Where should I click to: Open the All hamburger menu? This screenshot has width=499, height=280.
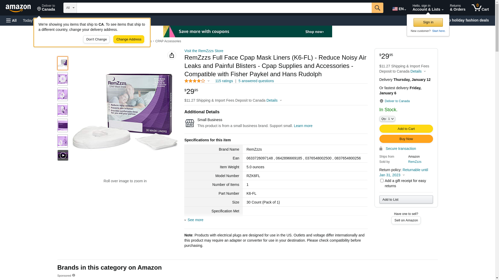pyautogui.click(x=11, y=20)
